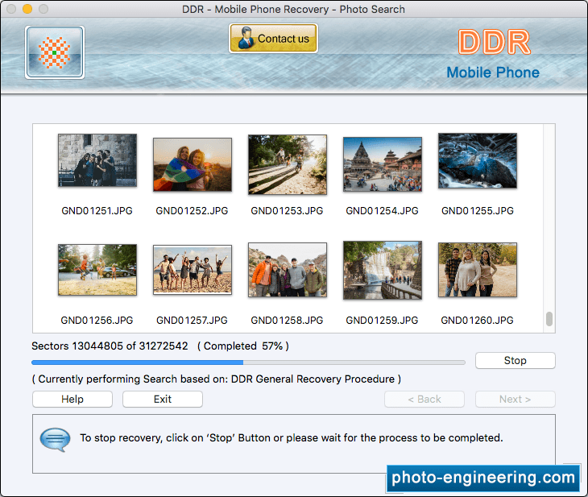Click the Mobile Phone heading text
The height and width of the screenshot is (497, 588).
(x=493, y=72)
